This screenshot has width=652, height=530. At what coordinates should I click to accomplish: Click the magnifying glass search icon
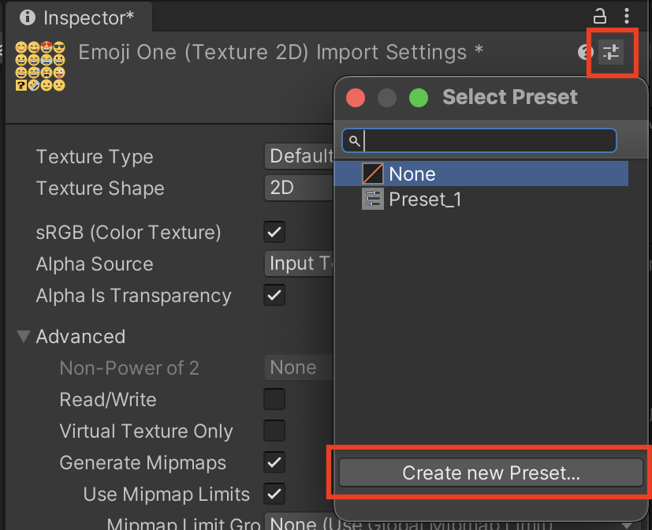click(353, 140)
